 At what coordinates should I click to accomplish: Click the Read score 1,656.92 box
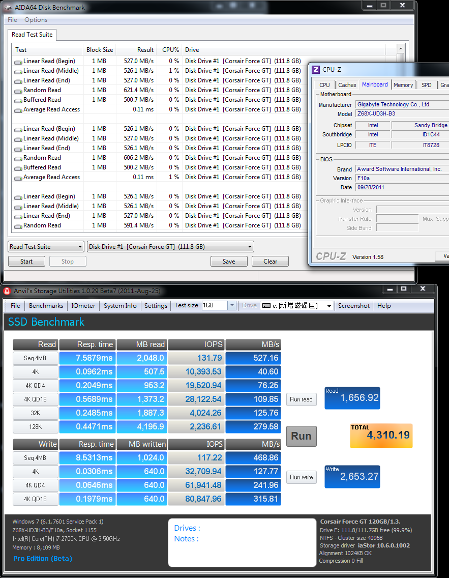(x=352, y=398)
